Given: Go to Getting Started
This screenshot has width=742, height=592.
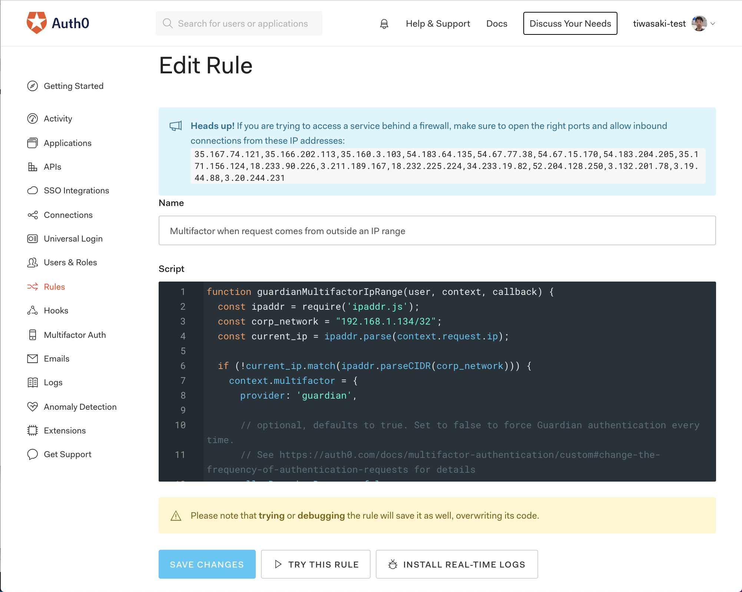Looking at the screenshot, I should (74, 86).
